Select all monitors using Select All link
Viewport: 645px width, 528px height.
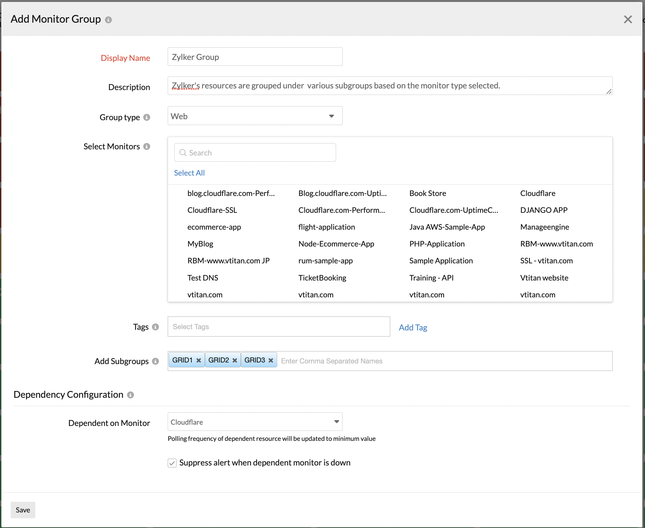click(x=189, y=172)
